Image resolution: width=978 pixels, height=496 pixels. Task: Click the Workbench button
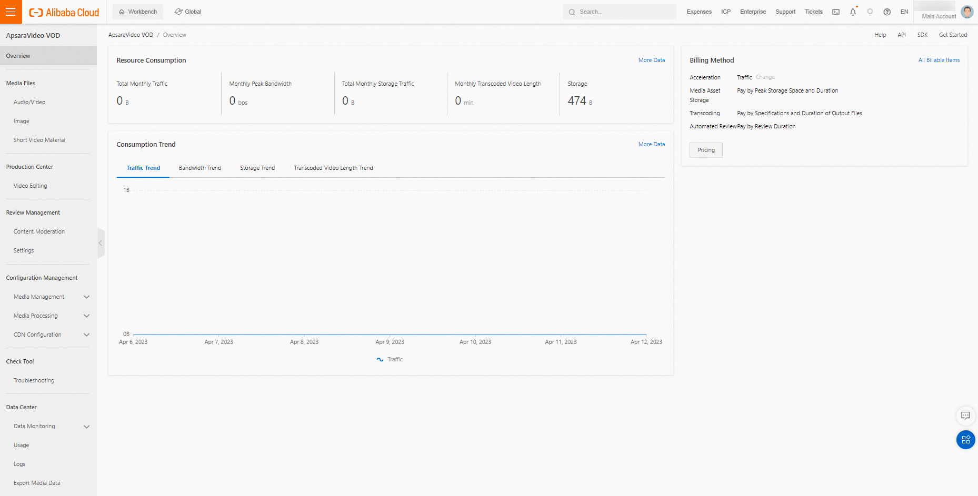138,12
